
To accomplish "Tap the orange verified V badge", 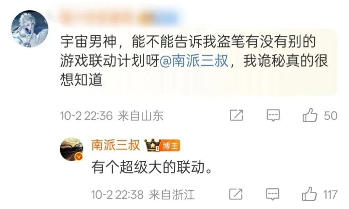I will point(79,157).
